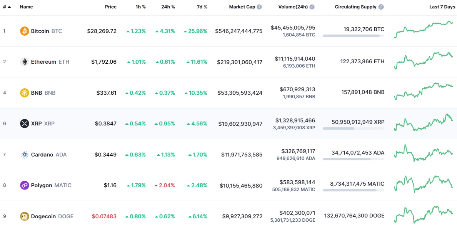Sort table by 1h % column
This screenshot has height=229, width=457.
tap(140, 7)
